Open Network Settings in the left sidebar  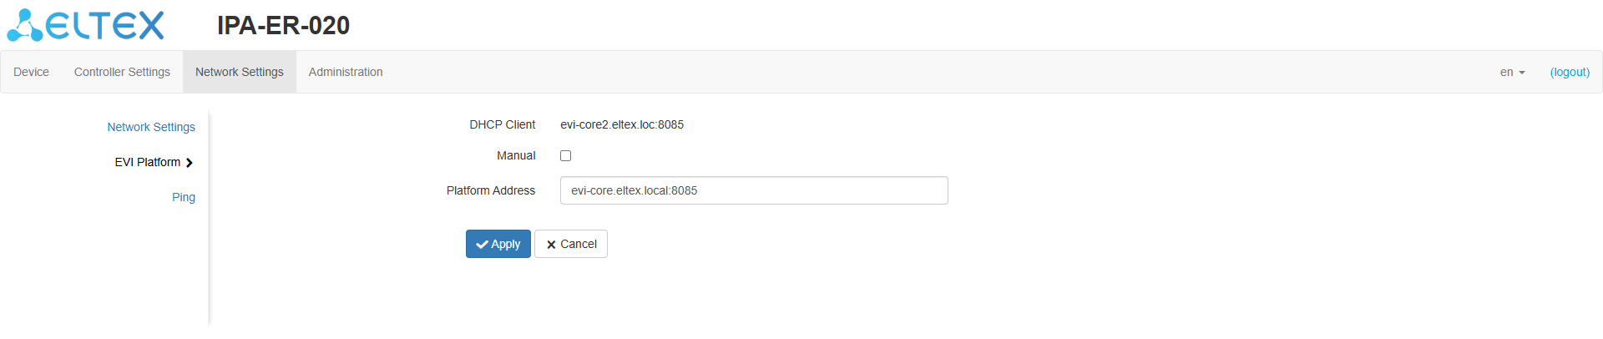point(151,128)
